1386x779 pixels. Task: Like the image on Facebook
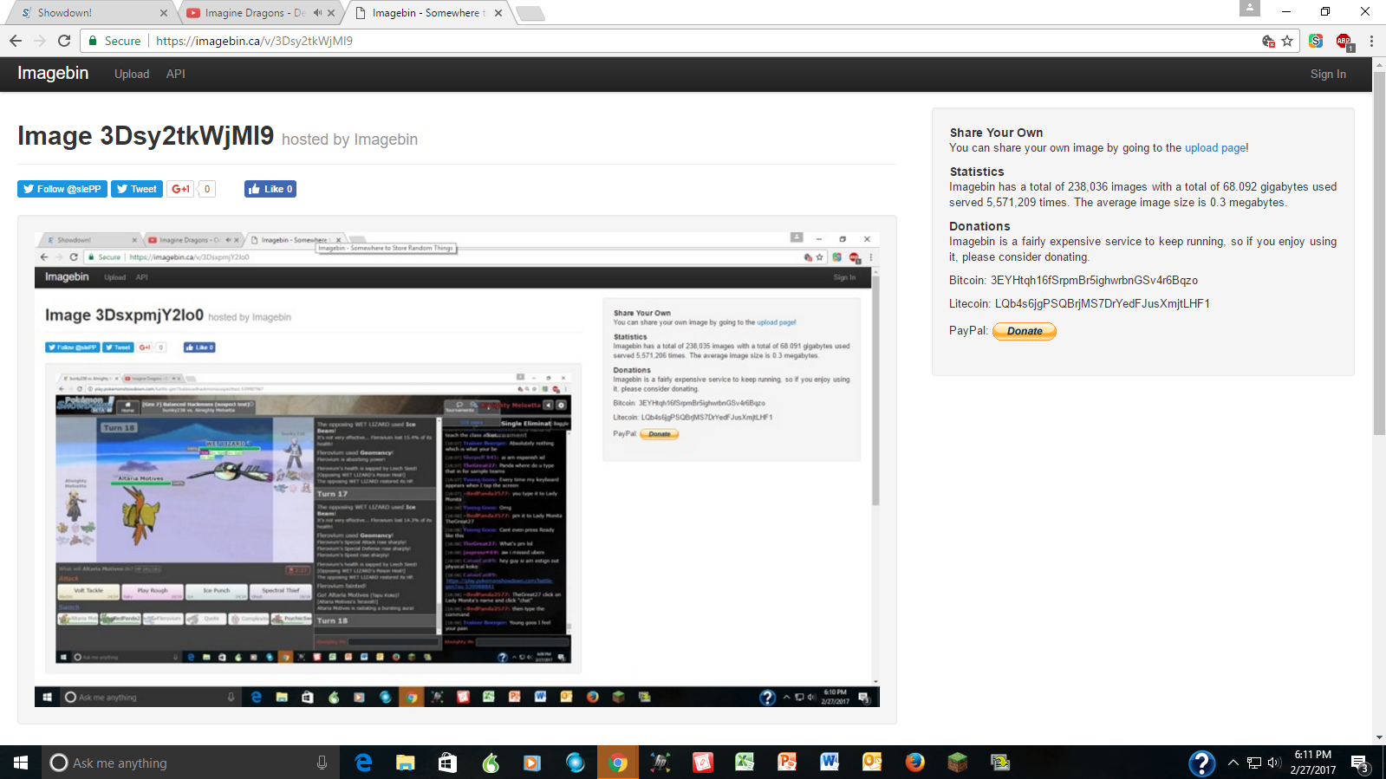[270, 189]
